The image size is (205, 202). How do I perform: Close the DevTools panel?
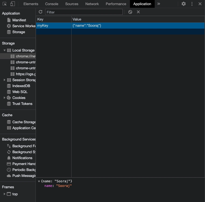tap(200, 4)
